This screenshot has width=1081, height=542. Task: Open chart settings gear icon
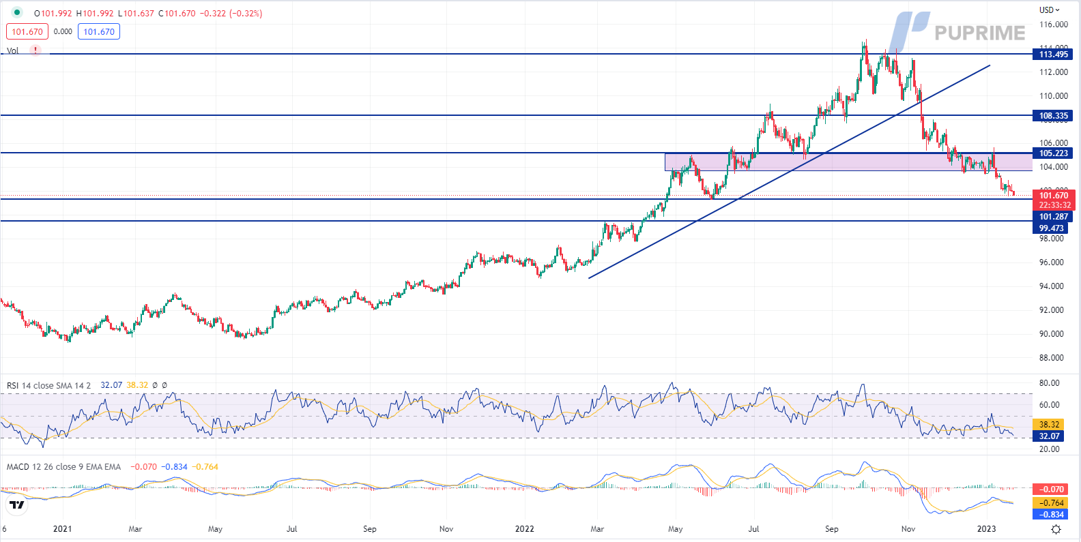point(1056,530)
